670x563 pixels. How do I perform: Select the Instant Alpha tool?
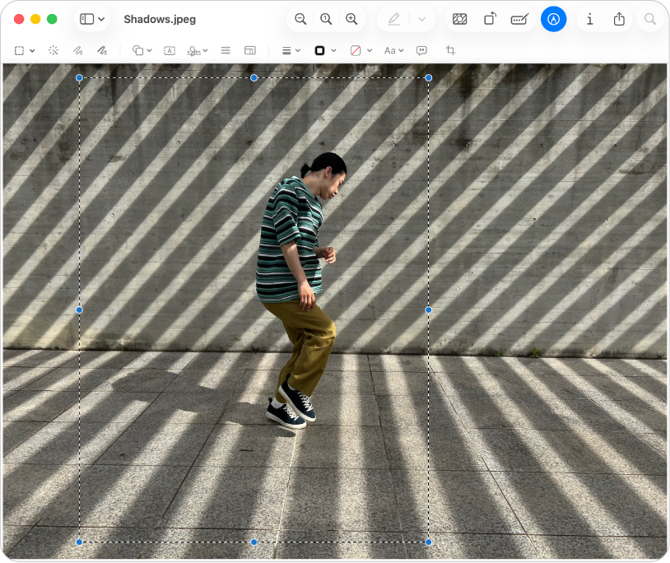(53, 50)
